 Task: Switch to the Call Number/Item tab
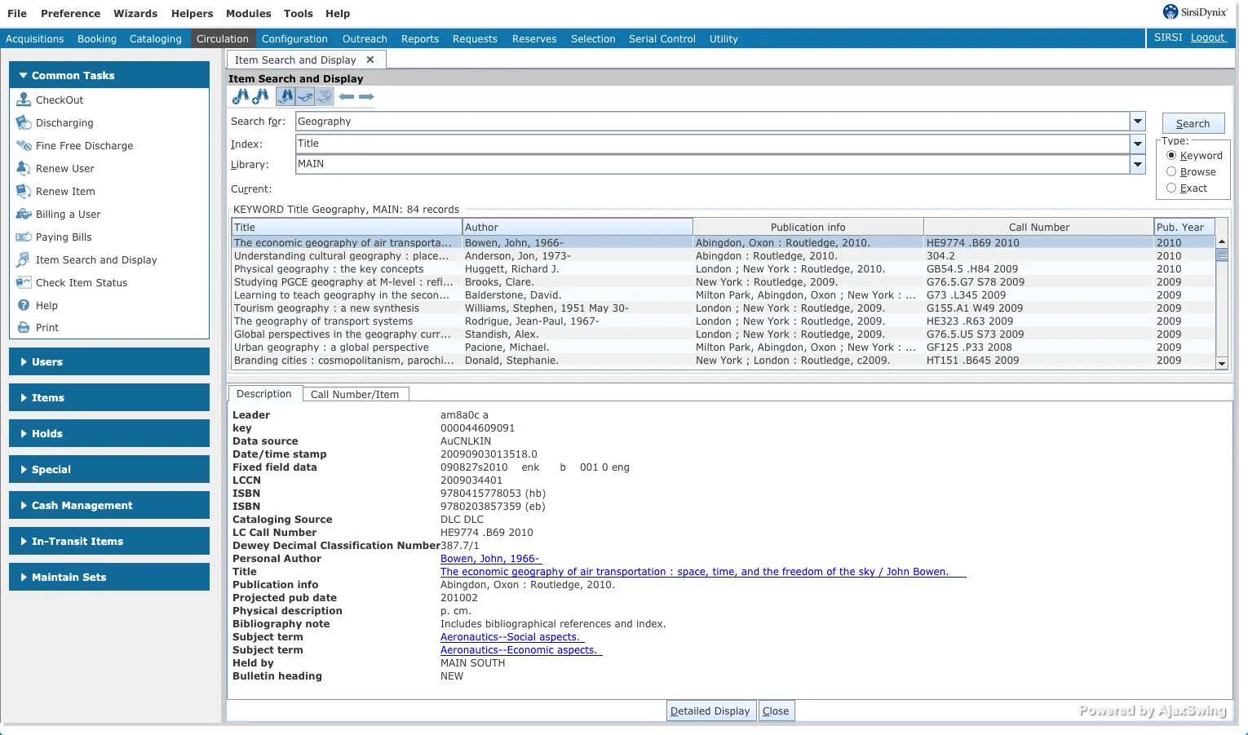(355, 394)
